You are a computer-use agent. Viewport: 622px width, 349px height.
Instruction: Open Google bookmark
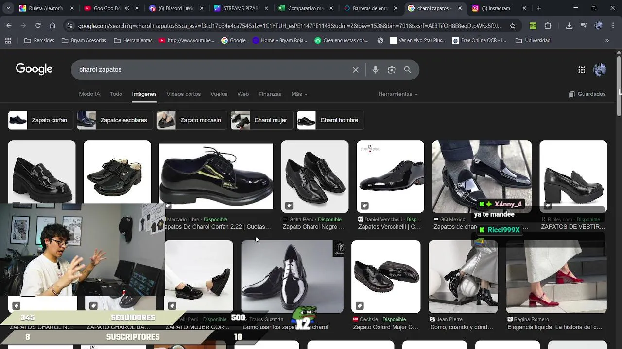click(x=233, y=40)
